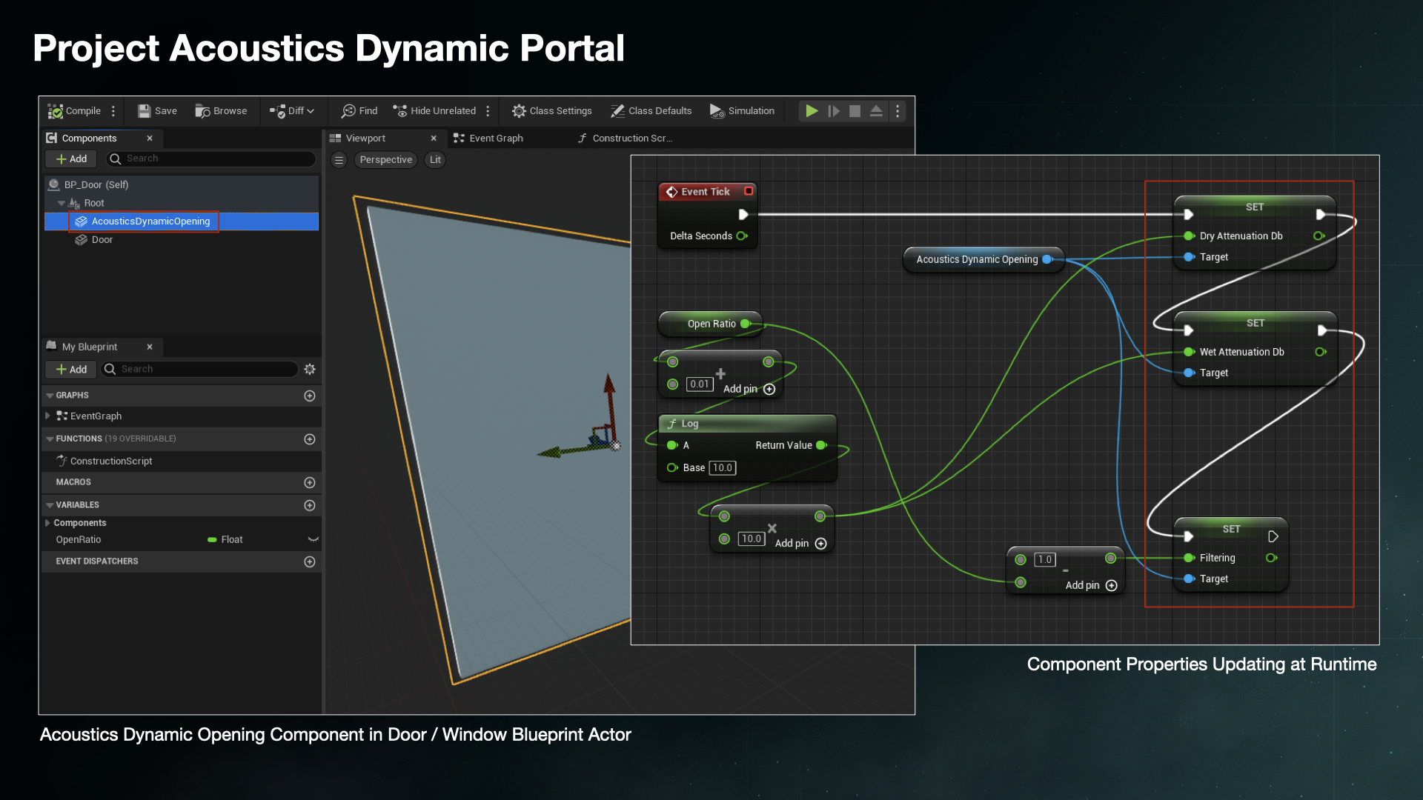Select the OpenRatio variable
This screenshot has height=800, width=1423.
(79, 540)
